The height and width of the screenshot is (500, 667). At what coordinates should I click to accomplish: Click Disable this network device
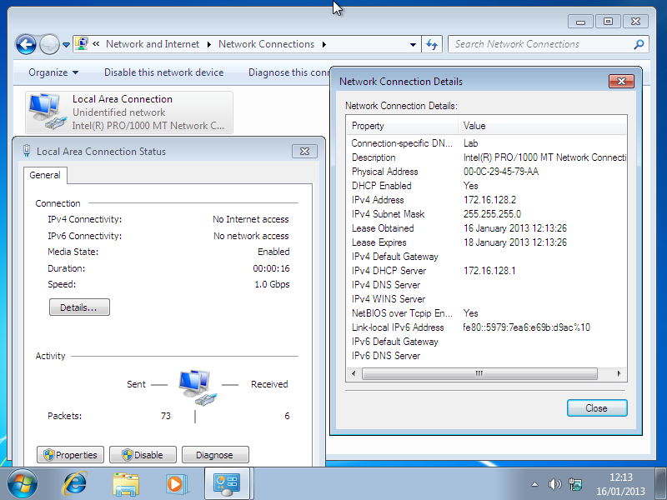tap(163, 72)
